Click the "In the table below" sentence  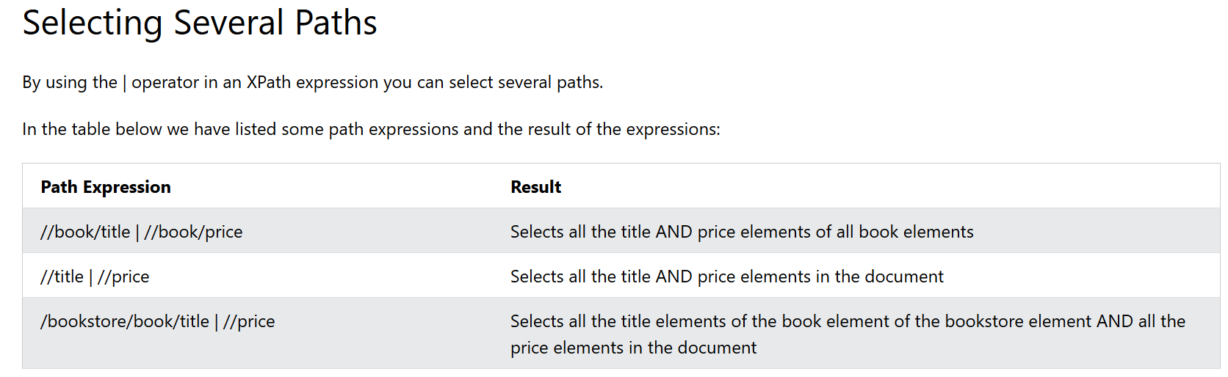point(371,129)
